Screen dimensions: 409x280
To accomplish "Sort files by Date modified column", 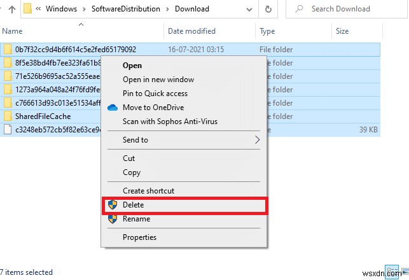I will point(191,31).
